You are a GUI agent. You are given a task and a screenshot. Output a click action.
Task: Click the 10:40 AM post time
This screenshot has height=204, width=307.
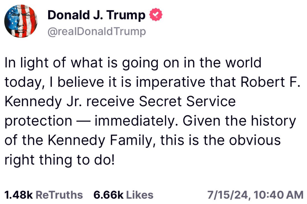pos(279,195)
